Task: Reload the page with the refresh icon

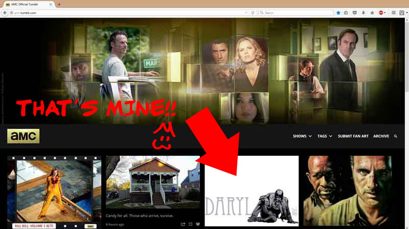Action: point(253,12)
